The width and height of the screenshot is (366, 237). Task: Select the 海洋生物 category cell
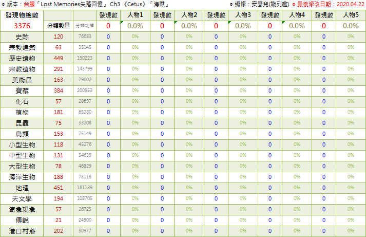click(x=22, y=177)
